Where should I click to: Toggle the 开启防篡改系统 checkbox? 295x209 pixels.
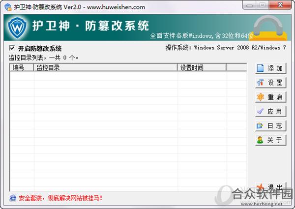tap(12, 48)
